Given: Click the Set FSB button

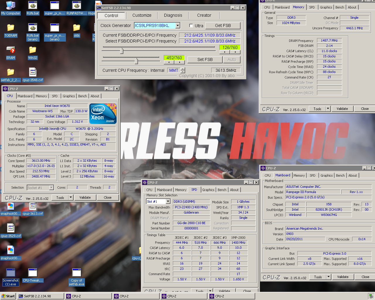Looking at the screenshot, I should (205, 59).
